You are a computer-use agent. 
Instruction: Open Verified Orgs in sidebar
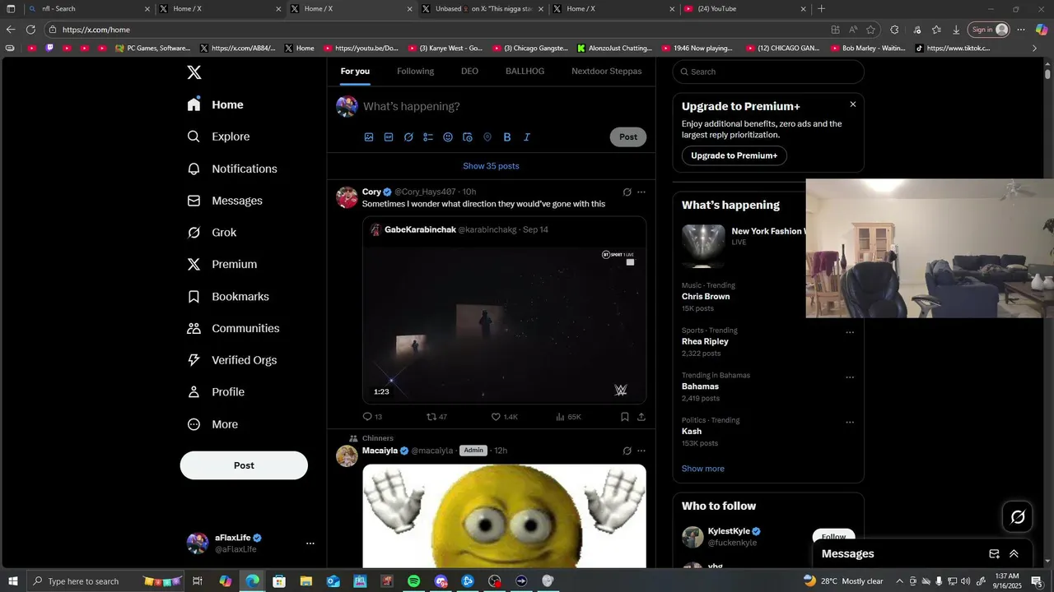[x=232, y=360]
